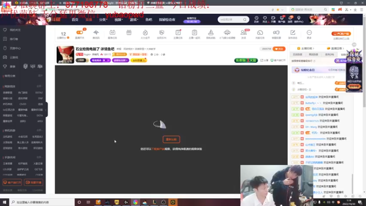The image size is (366, 206).
Task: Open the Chrome icon in the taskbar
Action: (x=135, y=202)
